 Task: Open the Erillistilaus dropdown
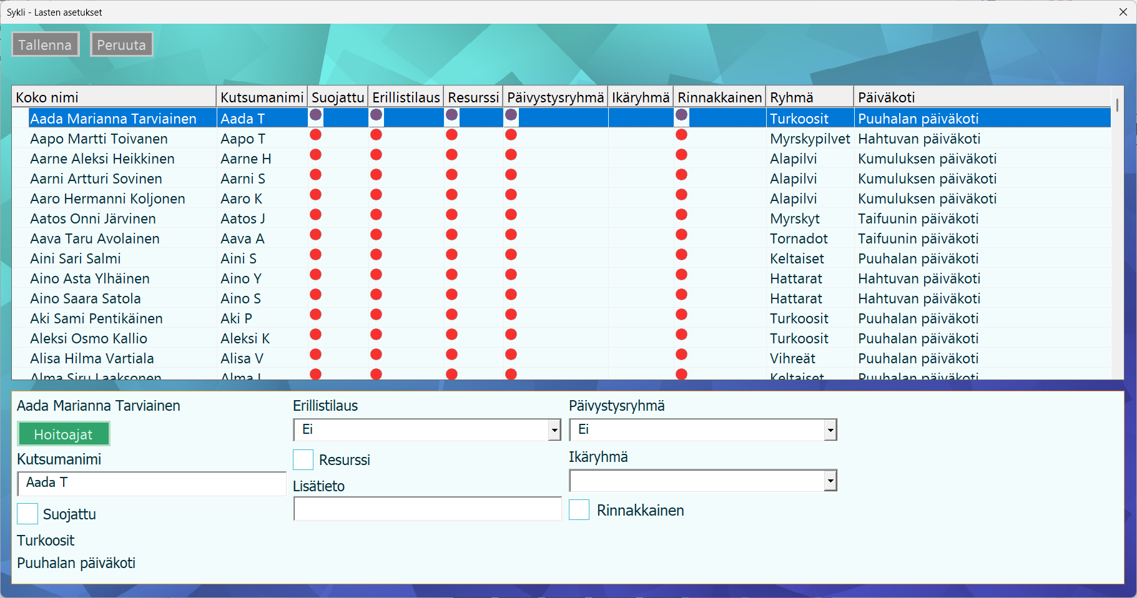(554, 429)
